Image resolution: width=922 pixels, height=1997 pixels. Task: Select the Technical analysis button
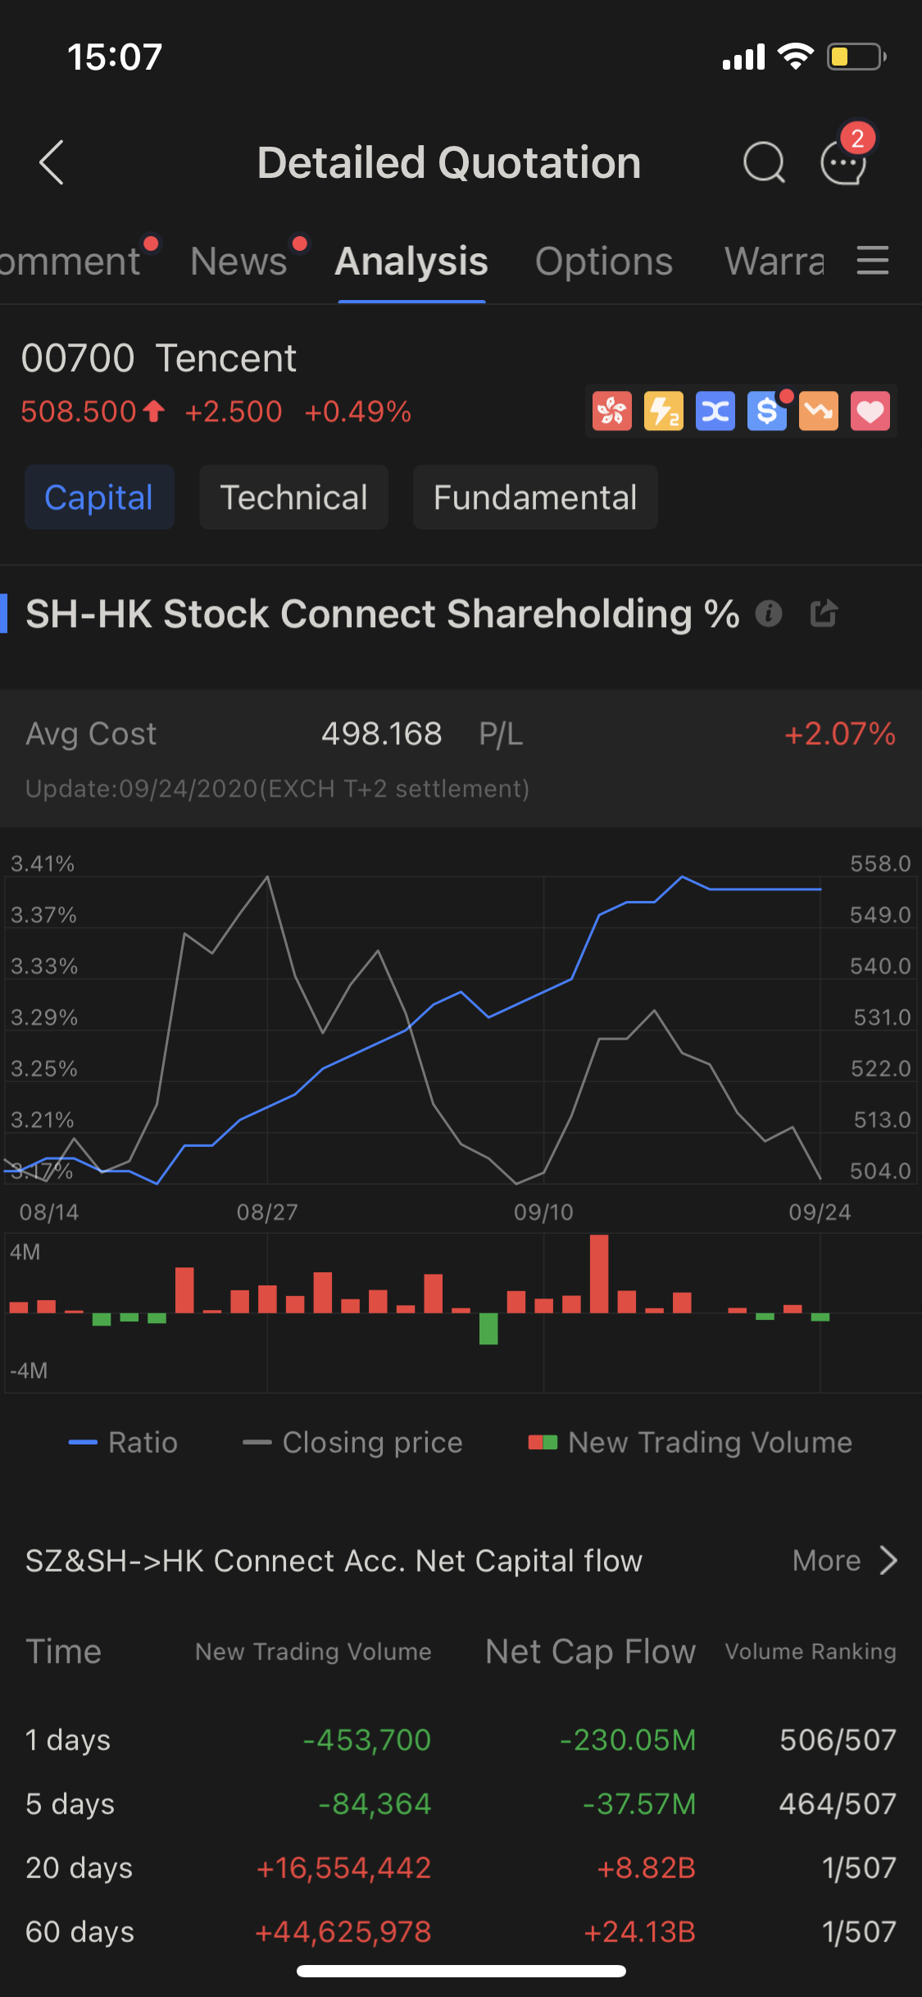(x=293, y=497)
